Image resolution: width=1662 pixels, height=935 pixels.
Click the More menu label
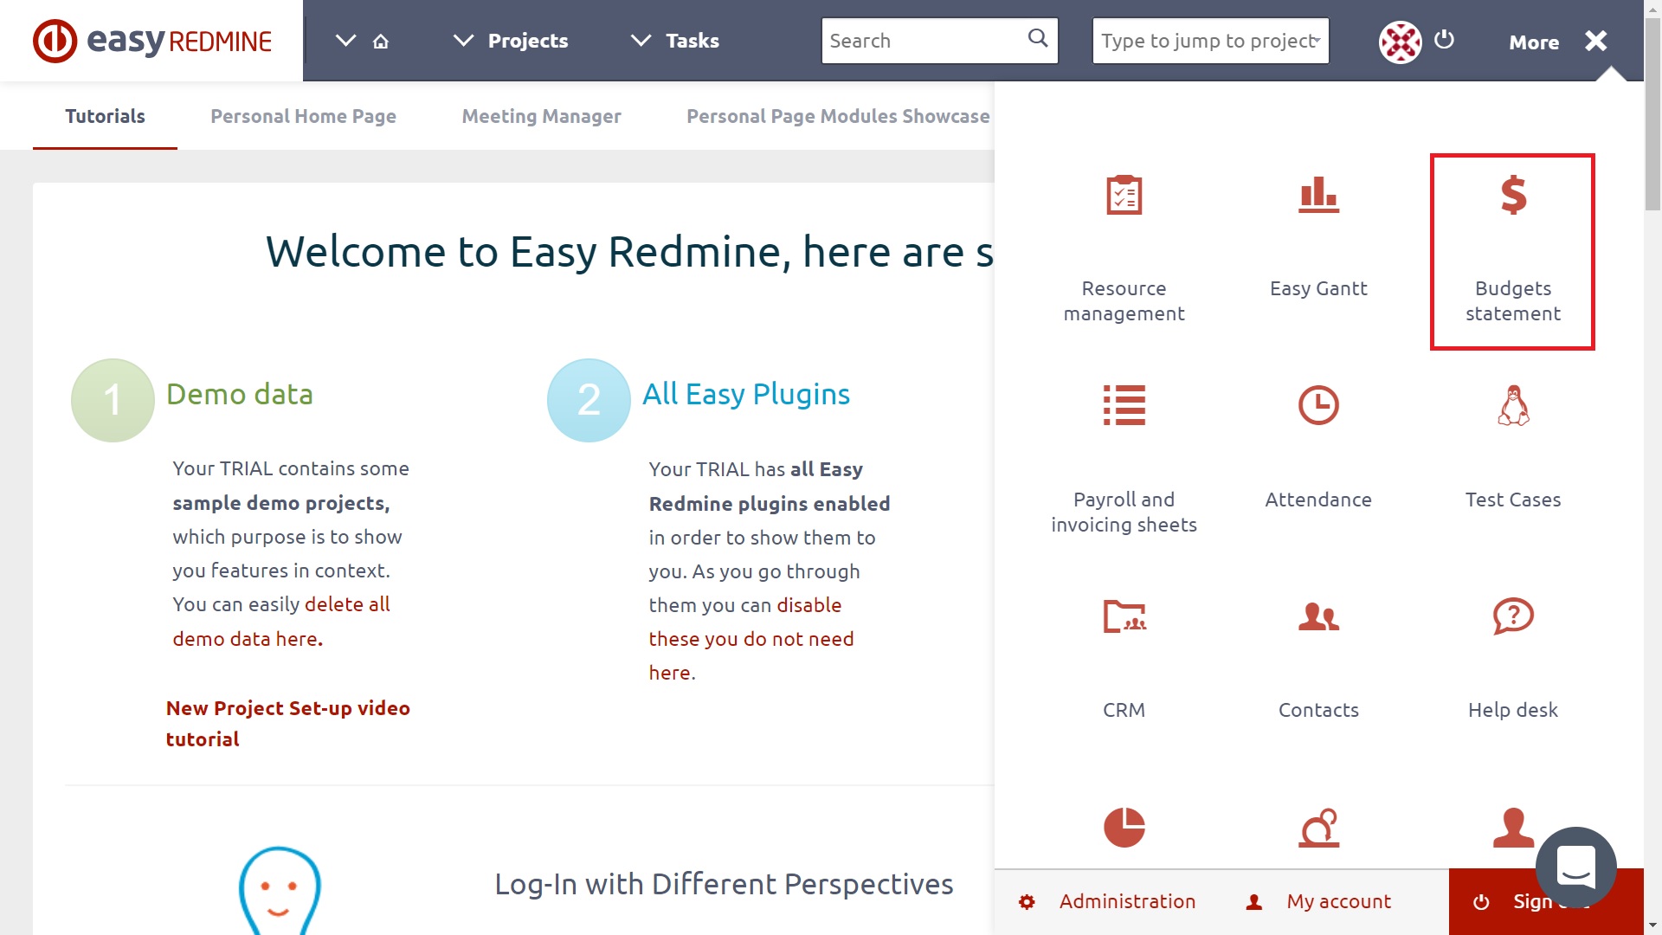click(x=1534, y=42)
